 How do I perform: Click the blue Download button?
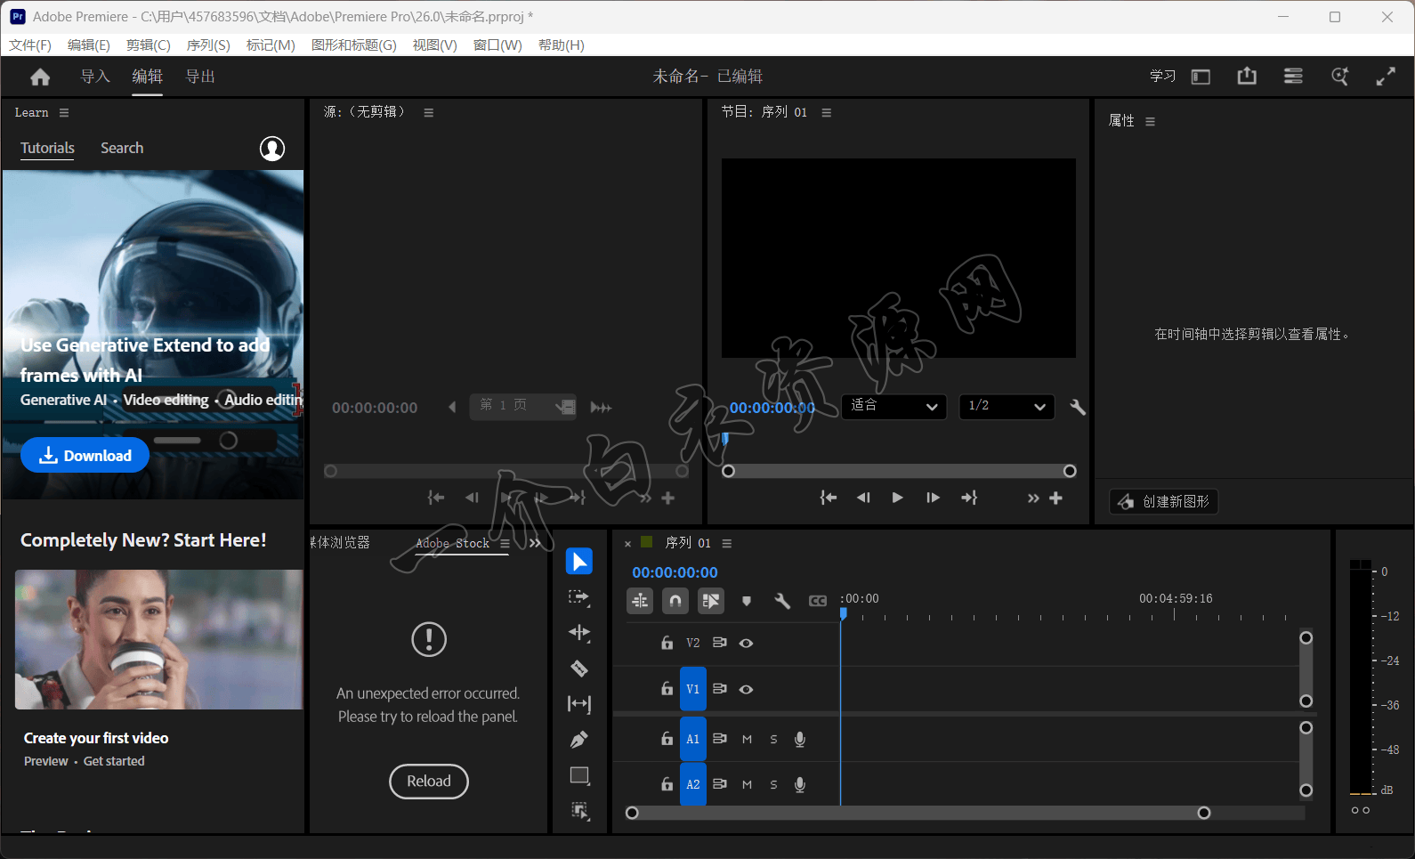pos(85,456)
